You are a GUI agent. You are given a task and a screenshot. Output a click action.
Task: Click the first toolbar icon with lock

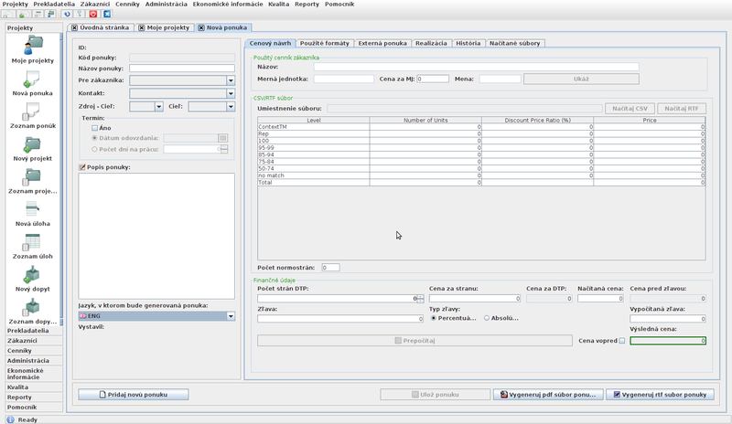(8, 14)
